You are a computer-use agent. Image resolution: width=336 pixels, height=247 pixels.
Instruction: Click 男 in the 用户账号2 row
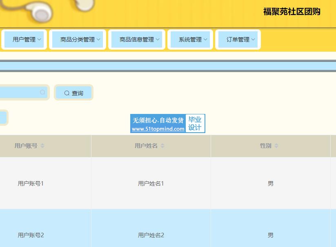point(270,235)
